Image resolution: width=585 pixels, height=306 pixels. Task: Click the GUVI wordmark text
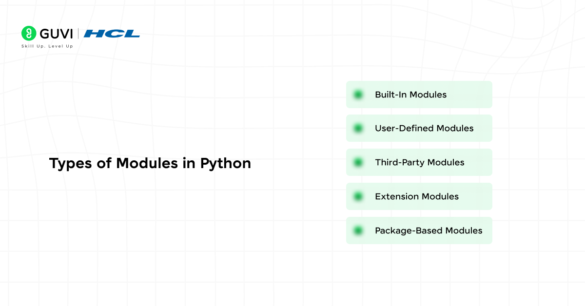point(56,34)
